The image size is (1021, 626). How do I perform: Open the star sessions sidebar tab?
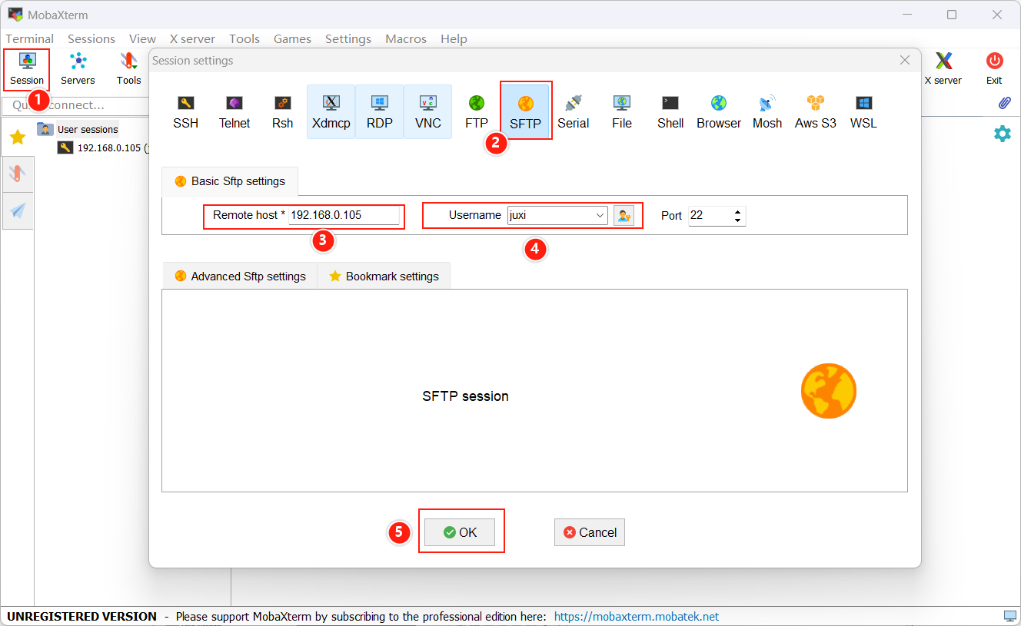point(18,137)
